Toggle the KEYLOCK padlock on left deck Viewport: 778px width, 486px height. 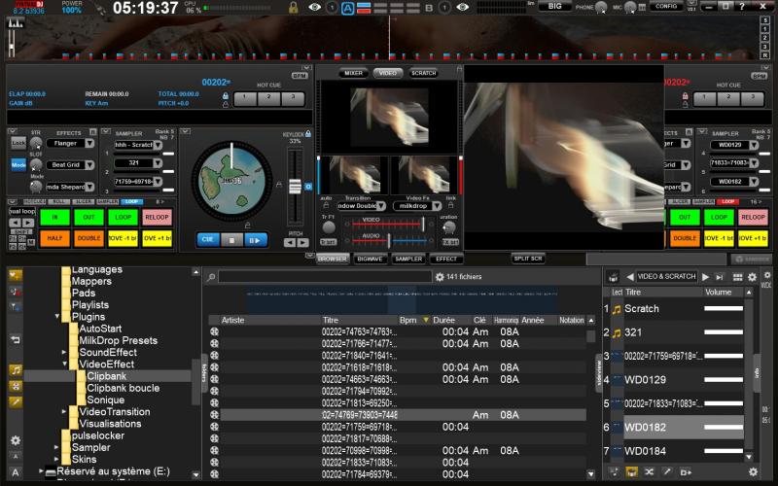pos(308,134)
